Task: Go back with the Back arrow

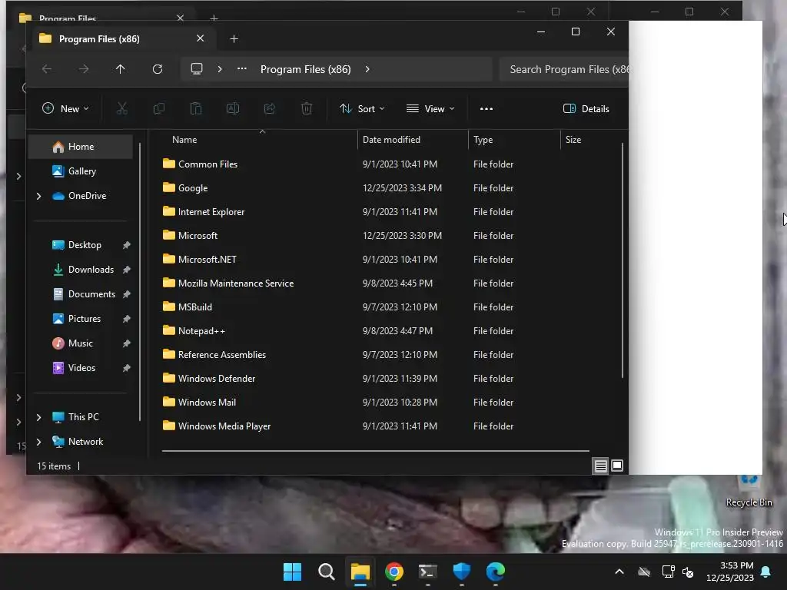Action: tap(47, 69)
